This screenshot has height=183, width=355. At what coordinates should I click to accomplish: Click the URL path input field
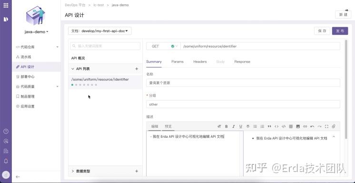coord(260,46)
